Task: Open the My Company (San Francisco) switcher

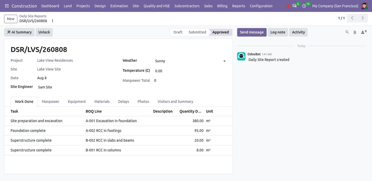Action: click(335, 6)
